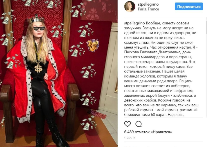Open the 6 489 отметок «Нравится» likes list
The width and height of the screenshot is (207, 147).
(148, 132)
